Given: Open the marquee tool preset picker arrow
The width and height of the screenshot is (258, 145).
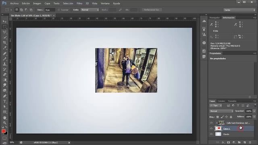Looking at the screenshot, I should coord(11,10).
